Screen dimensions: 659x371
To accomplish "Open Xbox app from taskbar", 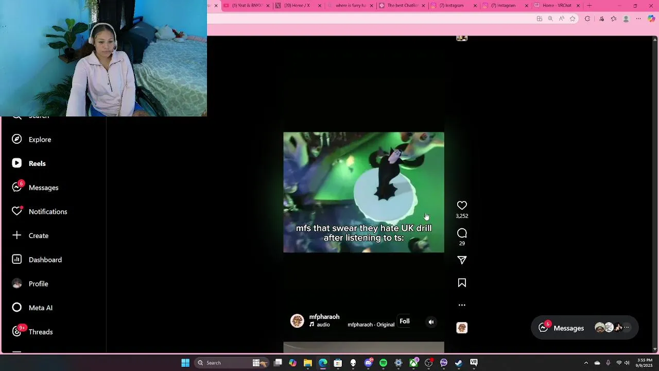I will point(413,363).
